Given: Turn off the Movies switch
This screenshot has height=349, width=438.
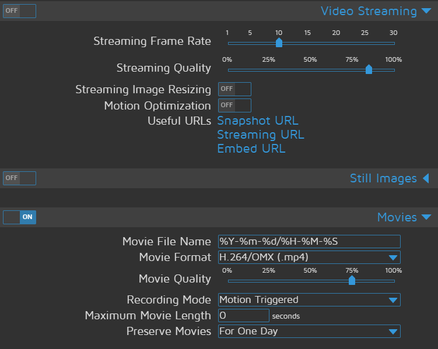Looking at the screenshot, I should click(x=19, y=217).
